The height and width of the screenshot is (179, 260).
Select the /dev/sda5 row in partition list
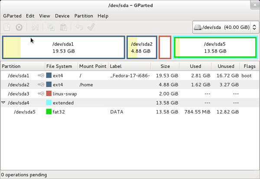[130, 112]
